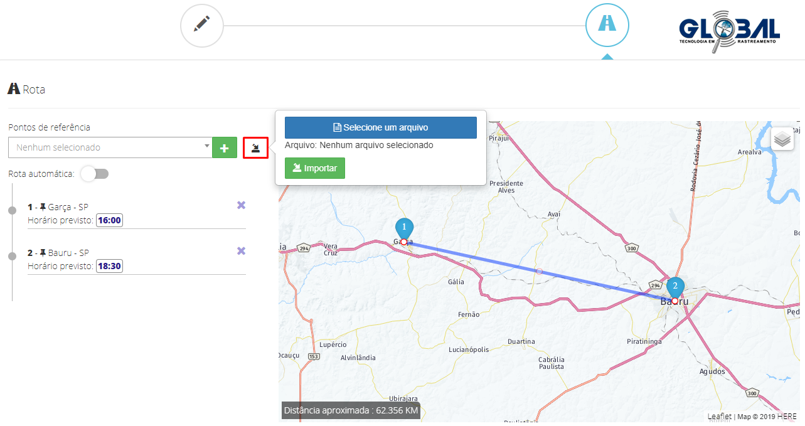Open the Leaflet attribution link
This screenshot has height=426, width=805.
pyautogui.click(x=720, y=417)
